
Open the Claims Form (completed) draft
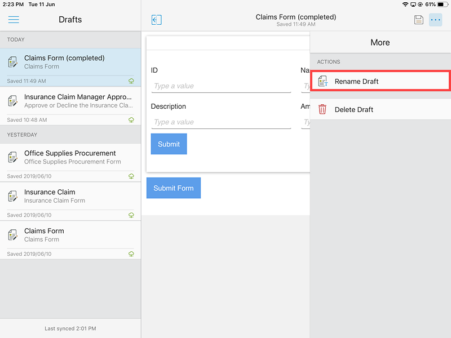coord(70,67)
